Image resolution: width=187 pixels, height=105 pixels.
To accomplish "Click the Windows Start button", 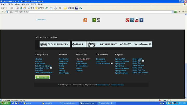I will [x=5, y=103].
